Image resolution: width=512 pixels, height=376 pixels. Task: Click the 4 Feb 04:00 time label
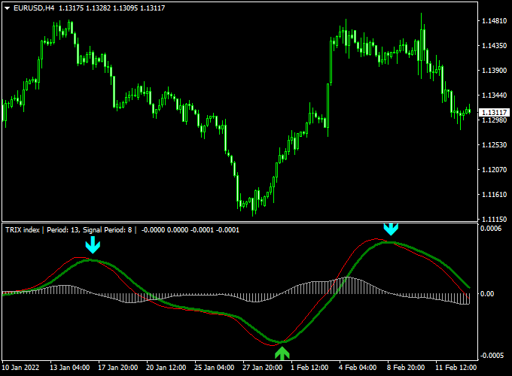358,368
